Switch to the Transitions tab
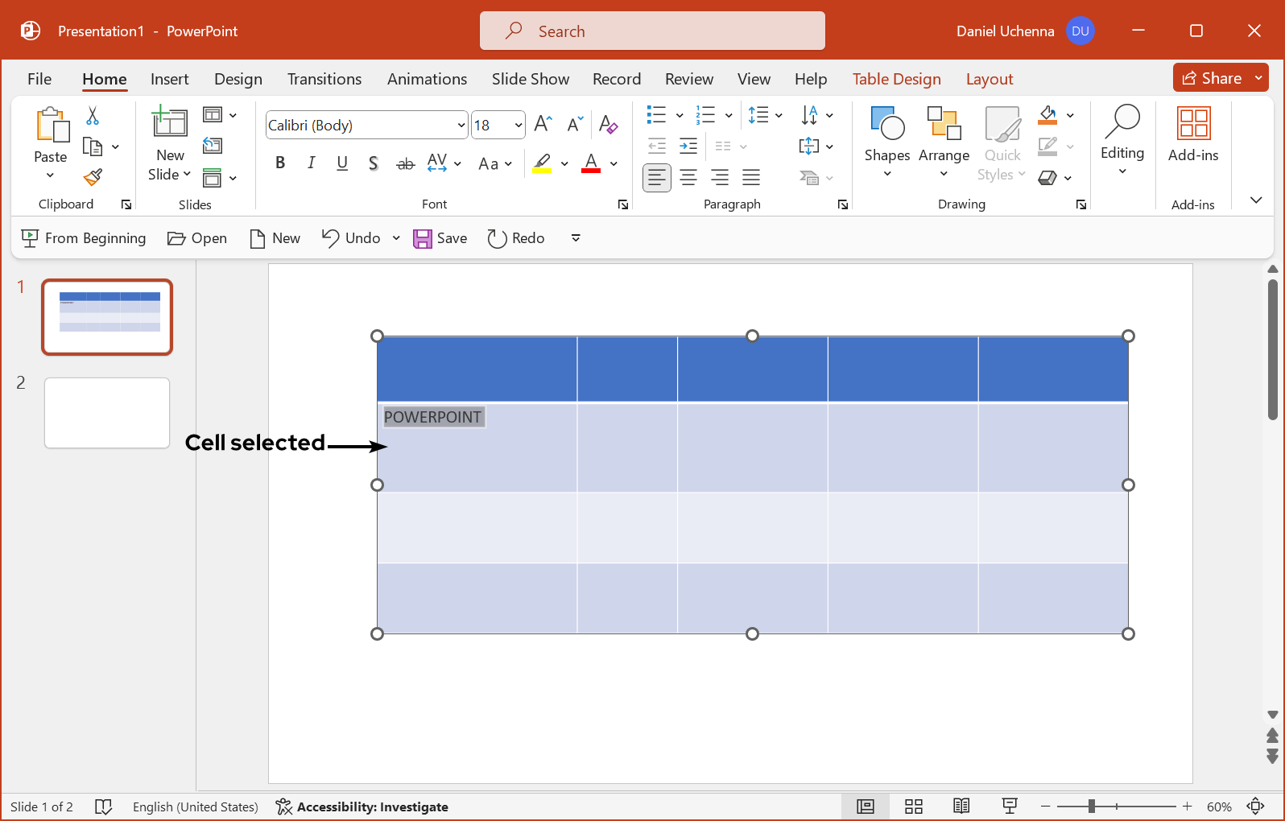The height and width of the screenshot is (821, 1285). [x=324, y=79]
